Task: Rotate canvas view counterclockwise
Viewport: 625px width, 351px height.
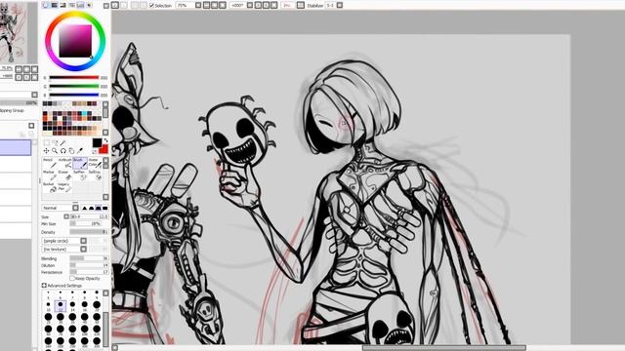Action: click(x=258, y=5)
